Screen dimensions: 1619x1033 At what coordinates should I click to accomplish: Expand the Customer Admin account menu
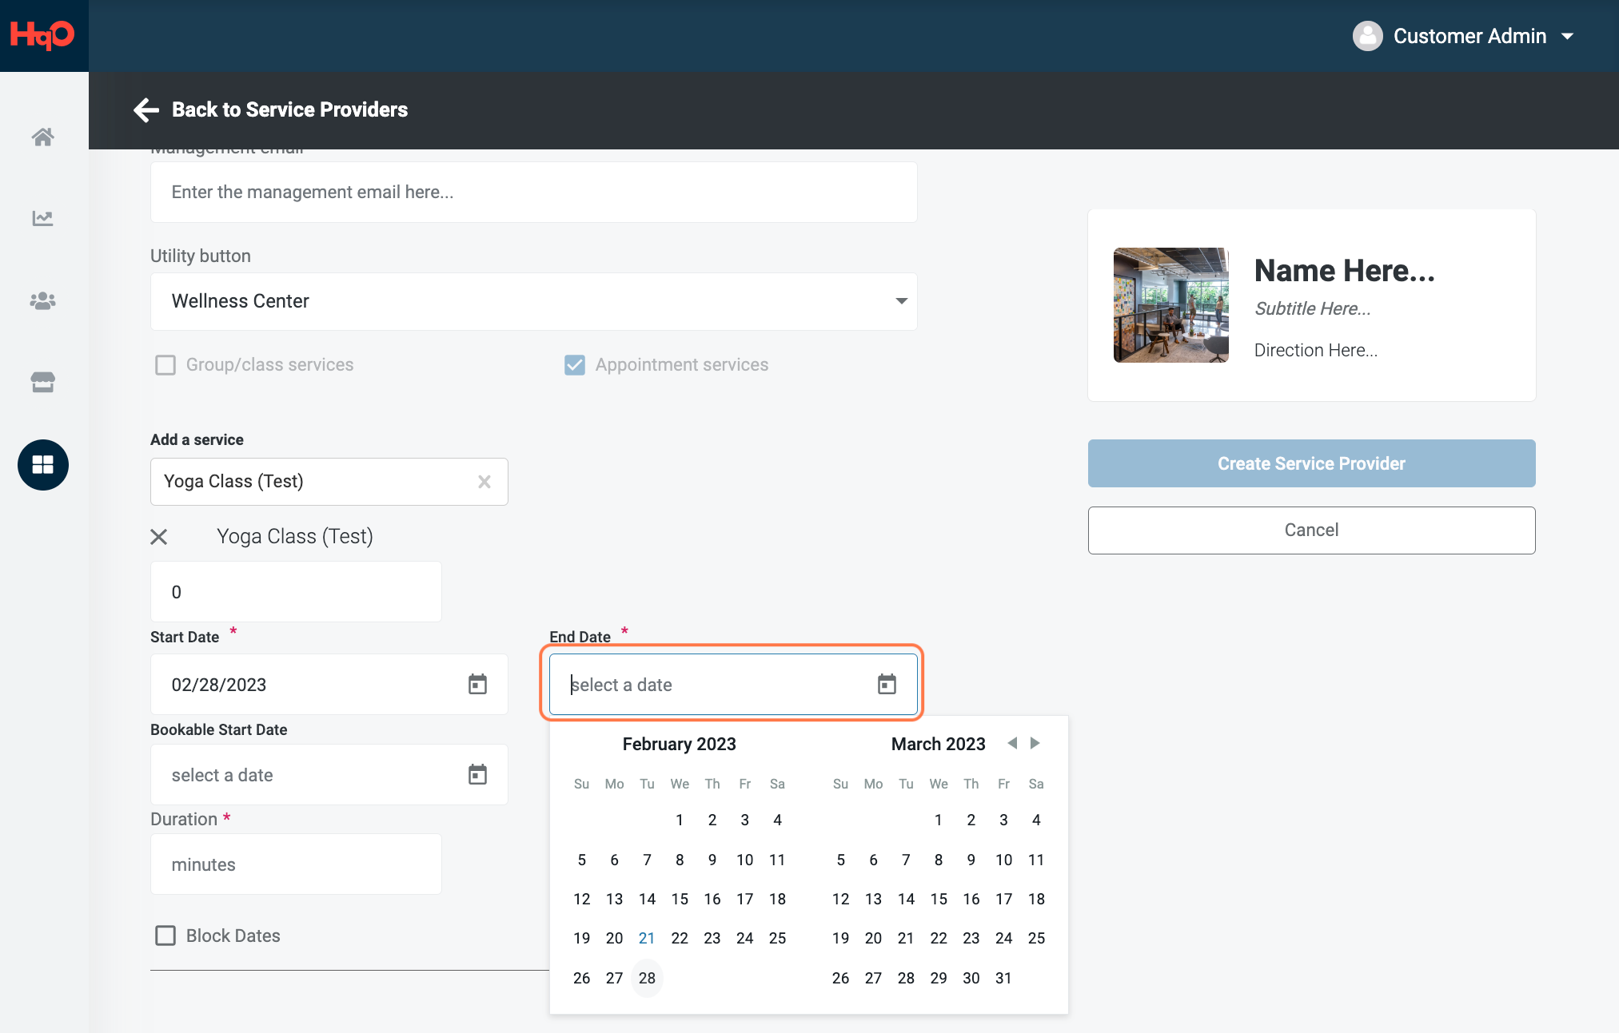[1568, 36]
